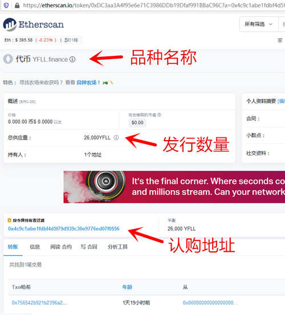Open transaction hash 0x756542b921b2396a2 link
Image resolution: width=285 pixels, height=315 pixels.
[39, 302]
